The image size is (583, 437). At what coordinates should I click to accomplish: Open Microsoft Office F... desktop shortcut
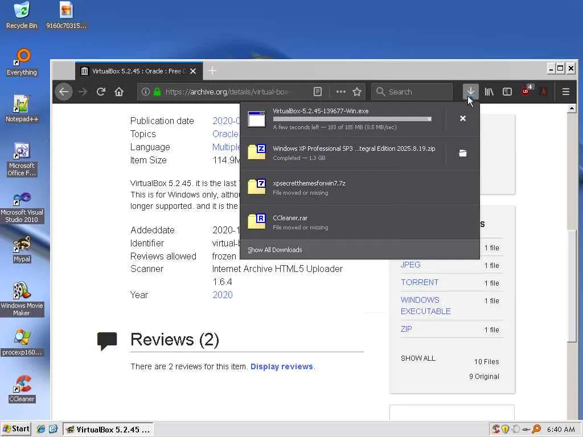pos(22,159)
